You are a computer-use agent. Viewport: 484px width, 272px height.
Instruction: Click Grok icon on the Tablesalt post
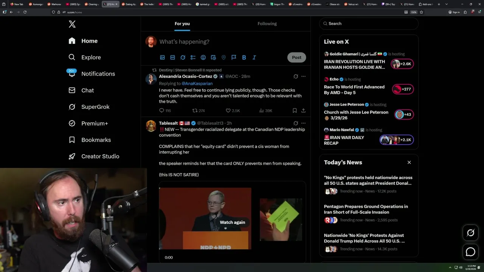(296, 123)
